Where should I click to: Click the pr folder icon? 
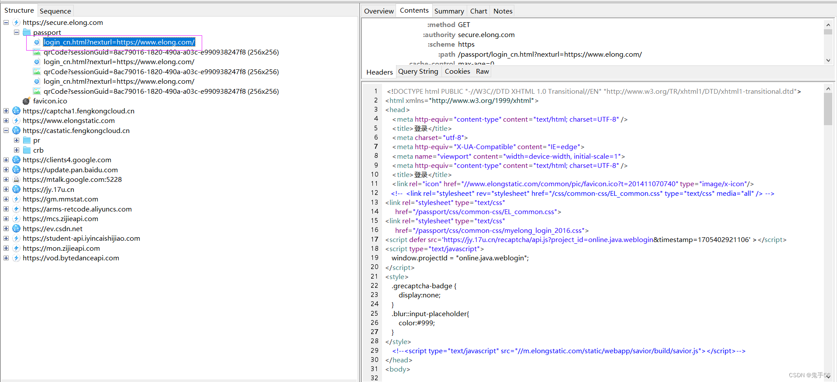tap(27, 140)
